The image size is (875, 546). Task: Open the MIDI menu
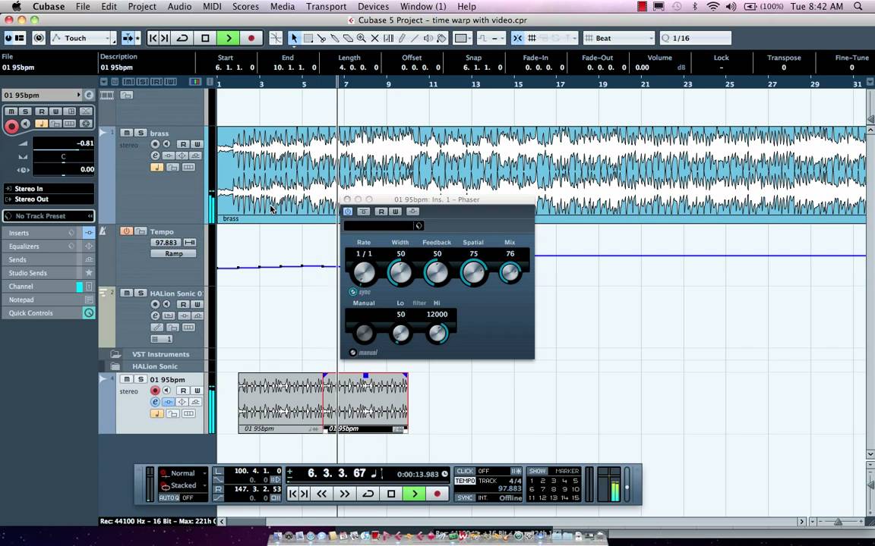click(212, 7)
